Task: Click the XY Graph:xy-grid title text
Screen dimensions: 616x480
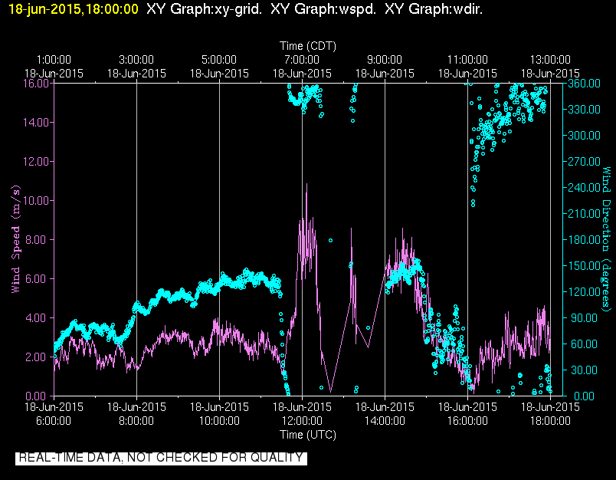Action: point(205,9)
